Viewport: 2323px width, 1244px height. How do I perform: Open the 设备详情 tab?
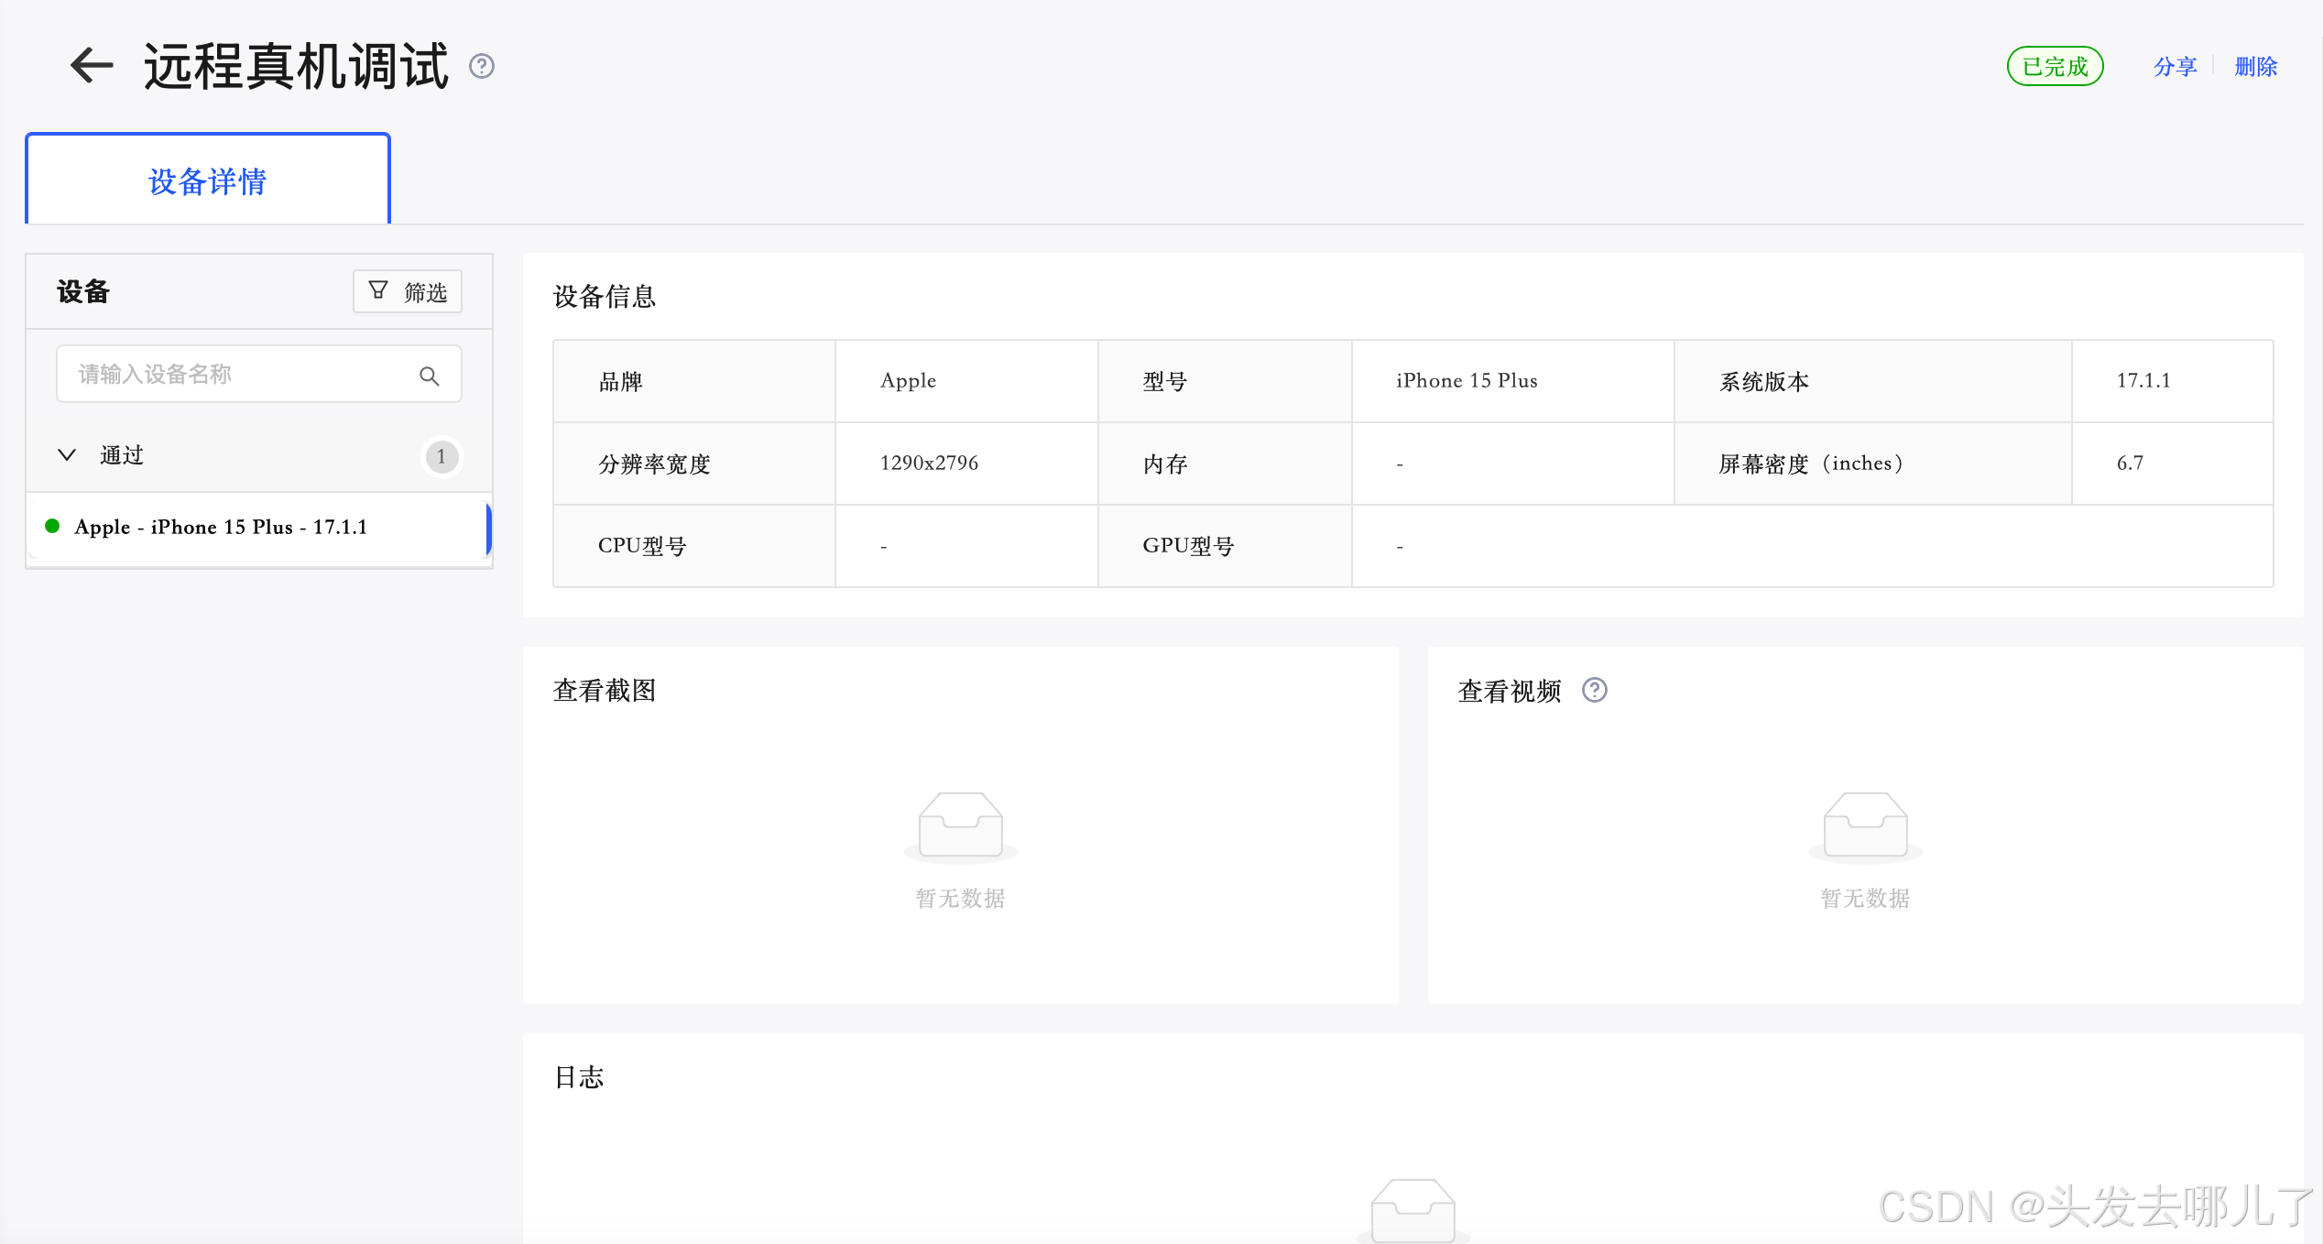click(208, 180)
